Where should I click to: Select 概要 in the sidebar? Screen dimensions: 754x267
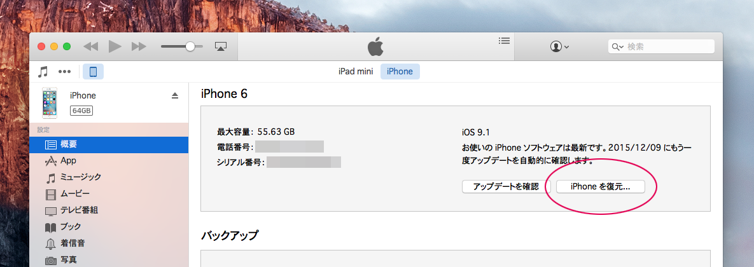coord(109,144)
